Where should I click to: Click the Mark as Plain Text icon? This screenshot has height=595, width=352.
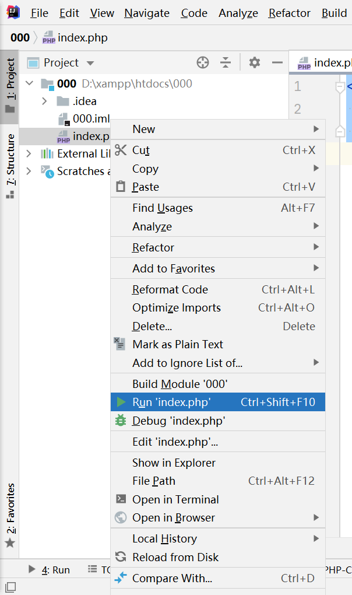tap(119, 344)
